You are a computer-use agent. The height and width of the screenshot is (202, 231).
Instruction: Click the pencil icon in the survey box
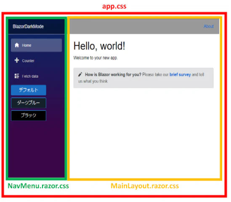click(80, 74)
